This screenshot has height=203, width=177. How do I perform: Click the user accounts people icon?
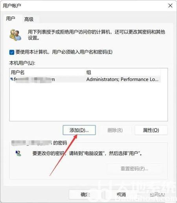click(x=15, y=35)
